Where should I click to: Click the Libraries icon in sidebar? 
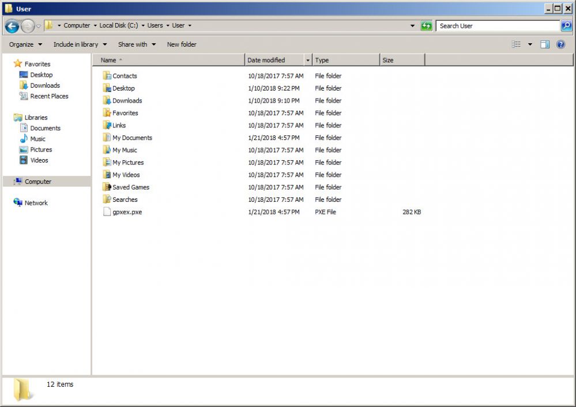pyautogui.click(x=18, y=117)
